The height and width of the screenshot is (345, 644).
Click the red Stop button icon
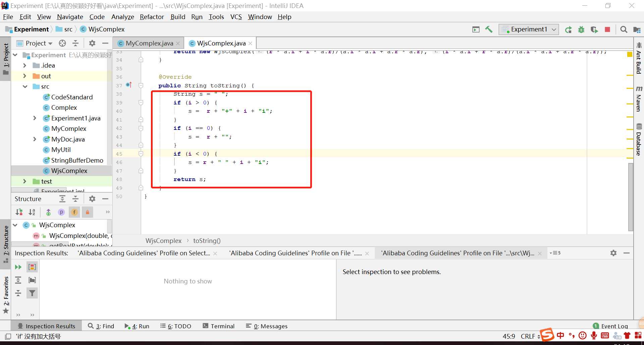(607, 29)
